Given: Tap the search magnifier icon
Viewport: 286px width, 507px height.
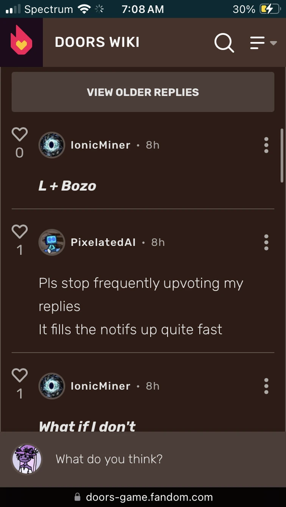Looking at the screenshot, I should (224, 43).
